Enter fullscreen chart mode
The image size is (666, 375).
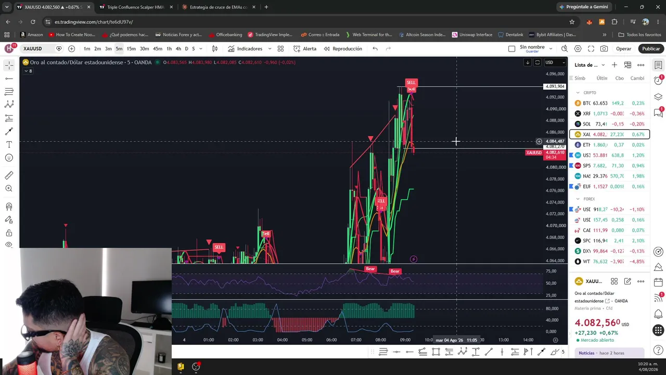tap(591, 48)
